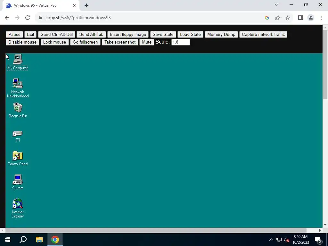Open Windows taskbar search
Screen dimensions: 328x246
pyautogui.click(x=23, y=240)
